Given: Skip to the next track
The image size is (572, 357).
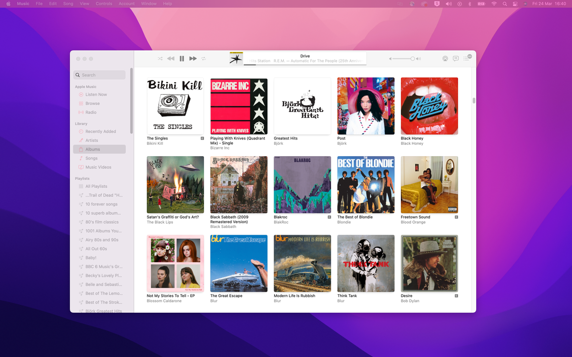Looking at the screenshot, I should (193, 59).
